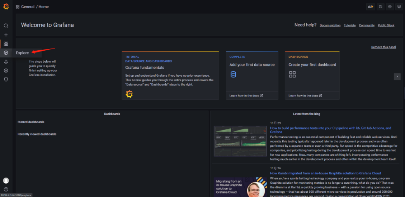This screenshot has width=405, height=197.
Task: Select the Explore menu label
Action: [22, 53]
